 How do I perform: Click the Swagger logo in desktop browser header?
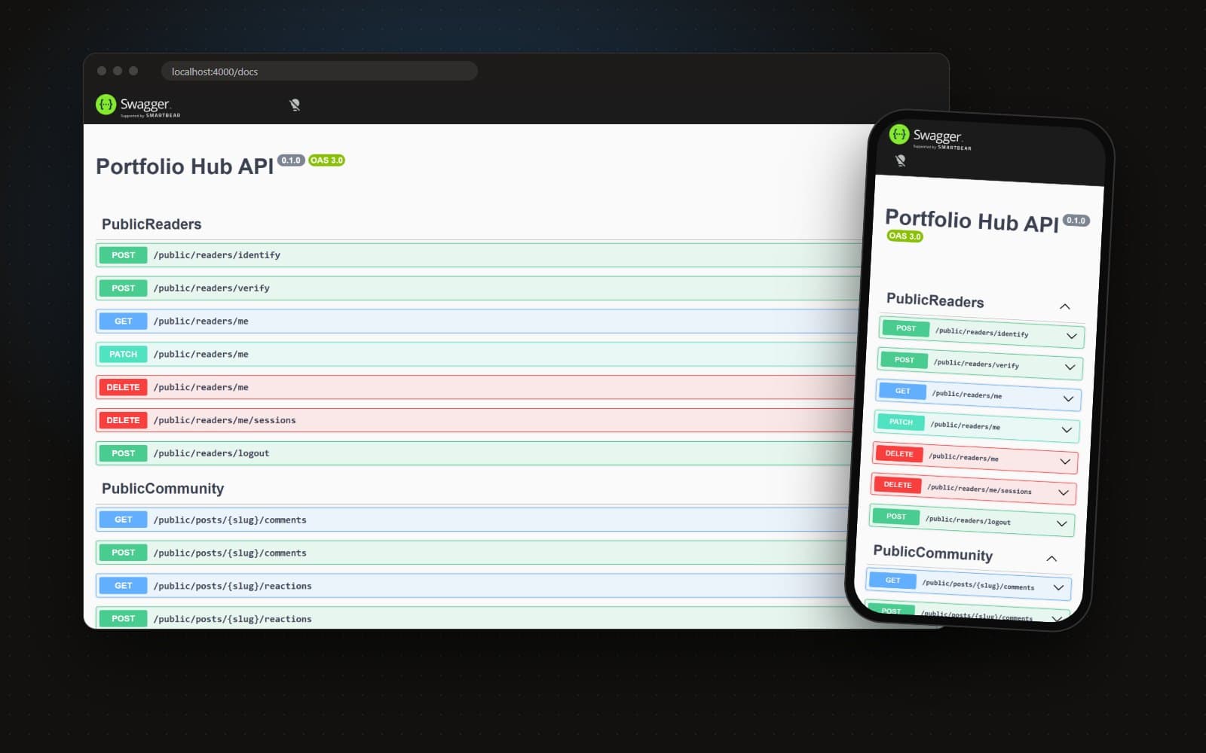pos(138,105)
